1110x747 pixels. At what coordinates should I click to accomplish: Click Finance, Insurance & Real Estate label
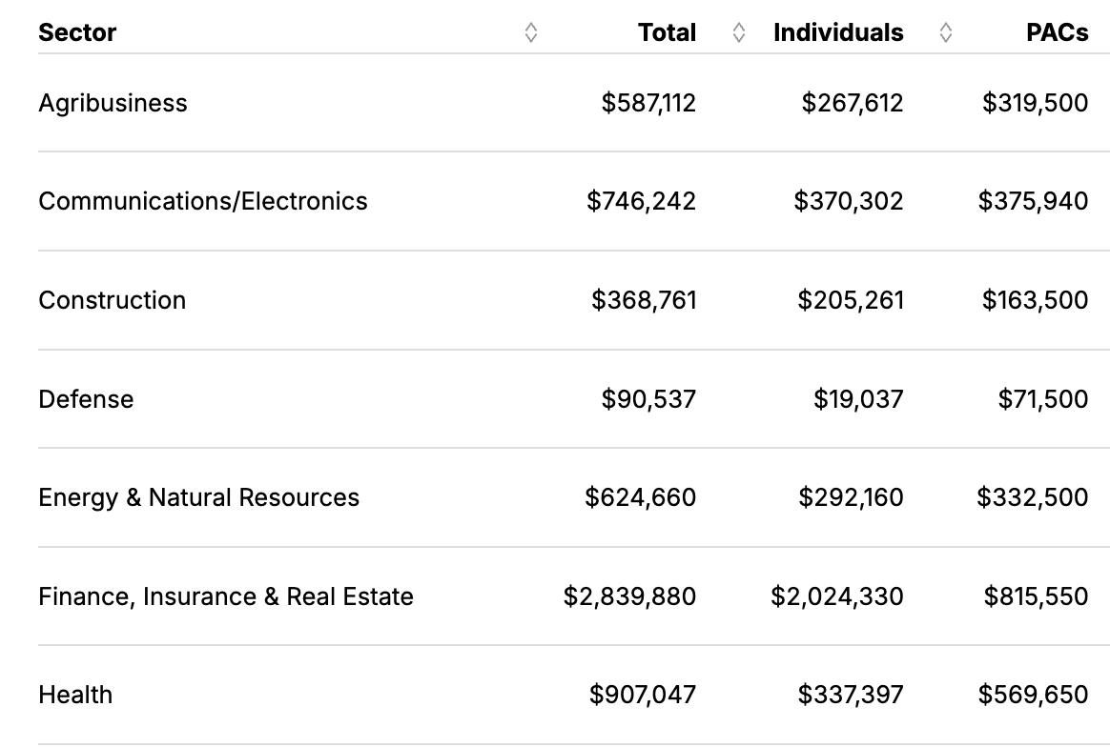coord(226,596)
